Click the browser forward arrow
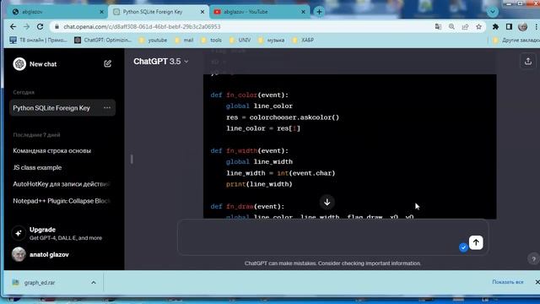Screen dimensions: 540x304 coord(26,26)
